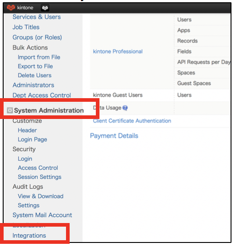
Task: Click the Data Usage label
Action: click(107, 108)
